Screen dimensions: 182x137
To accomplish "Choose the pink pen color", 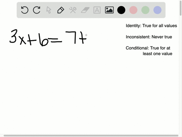I will pos(133,10).
